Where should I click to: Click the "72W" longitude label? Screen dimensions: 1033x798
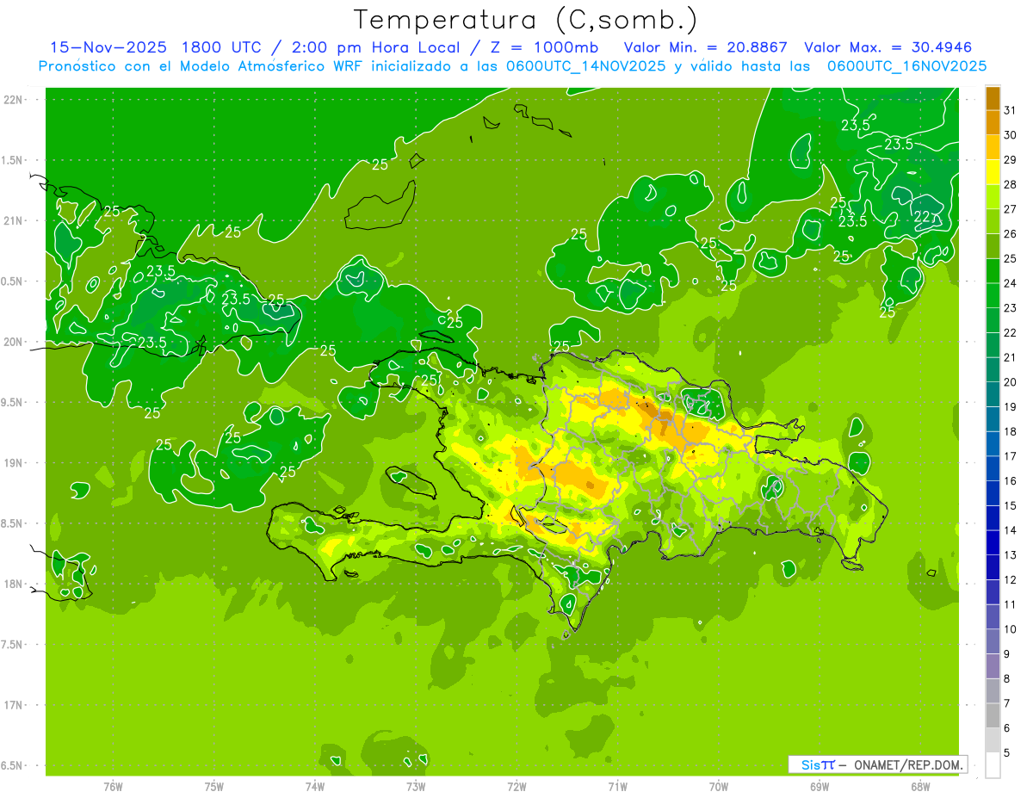[x=516, y=787]
